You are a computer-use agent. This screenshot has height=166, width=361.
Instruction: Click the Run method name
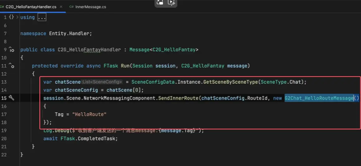coord(125,66)
